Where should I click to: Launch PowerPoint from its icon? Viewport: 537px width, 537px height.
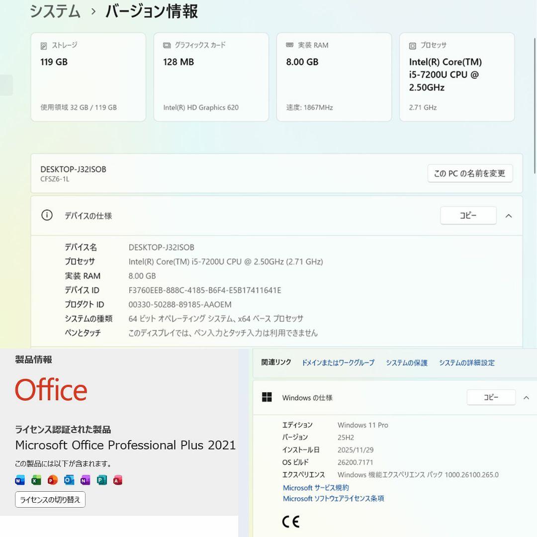point(52,480)
